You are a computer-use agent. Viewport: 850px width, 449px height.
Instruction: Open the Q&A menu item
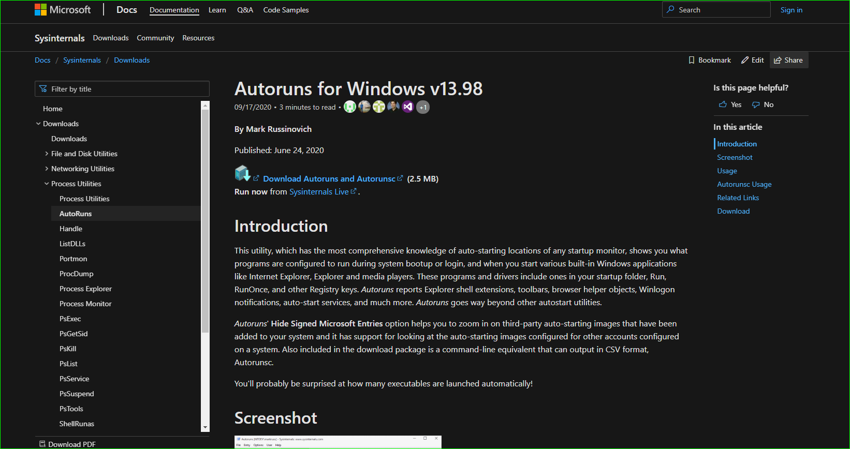[x=245, y=10]
